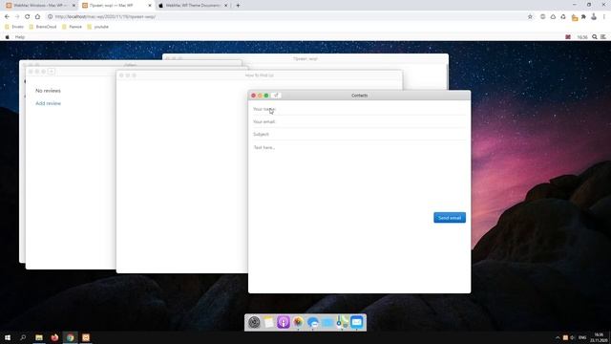
Task: Open the Chrome profile avatar icon
Action: pos(594,17)
